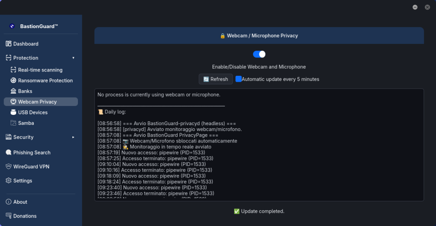Image resolution: width=436 pixels, height=226 pixels.
Task: Click the 09:10:04 Nuovo accesso log line
Action: pyautogui.click(x=152, y=164)
